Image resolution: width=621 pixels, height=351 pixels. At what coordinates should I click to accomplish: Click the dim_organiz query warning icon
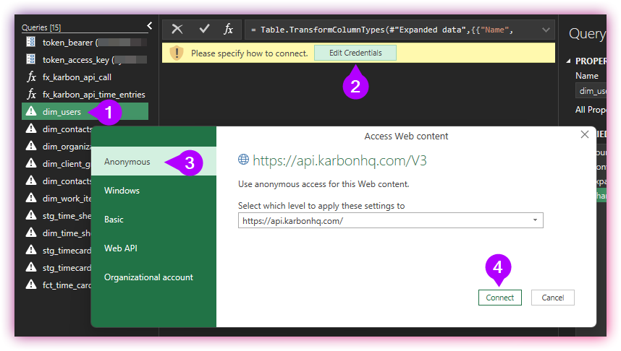31,146
